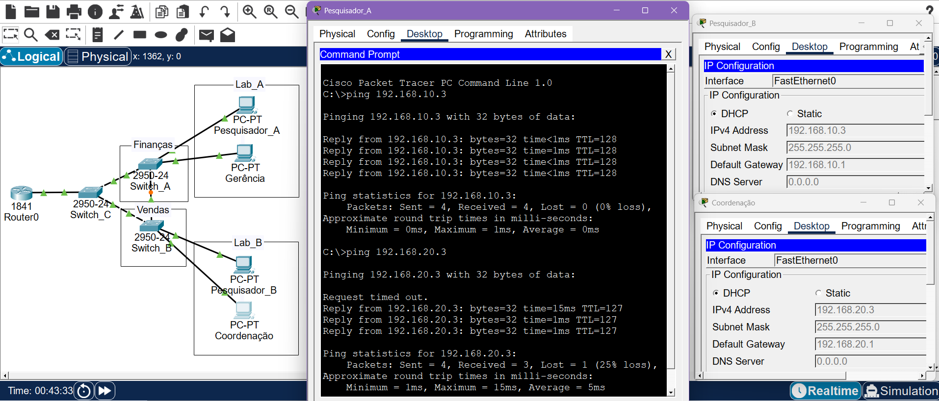Click Command Prompt scrollbar up arrow

pyautogui.click(x=671, y=69)
